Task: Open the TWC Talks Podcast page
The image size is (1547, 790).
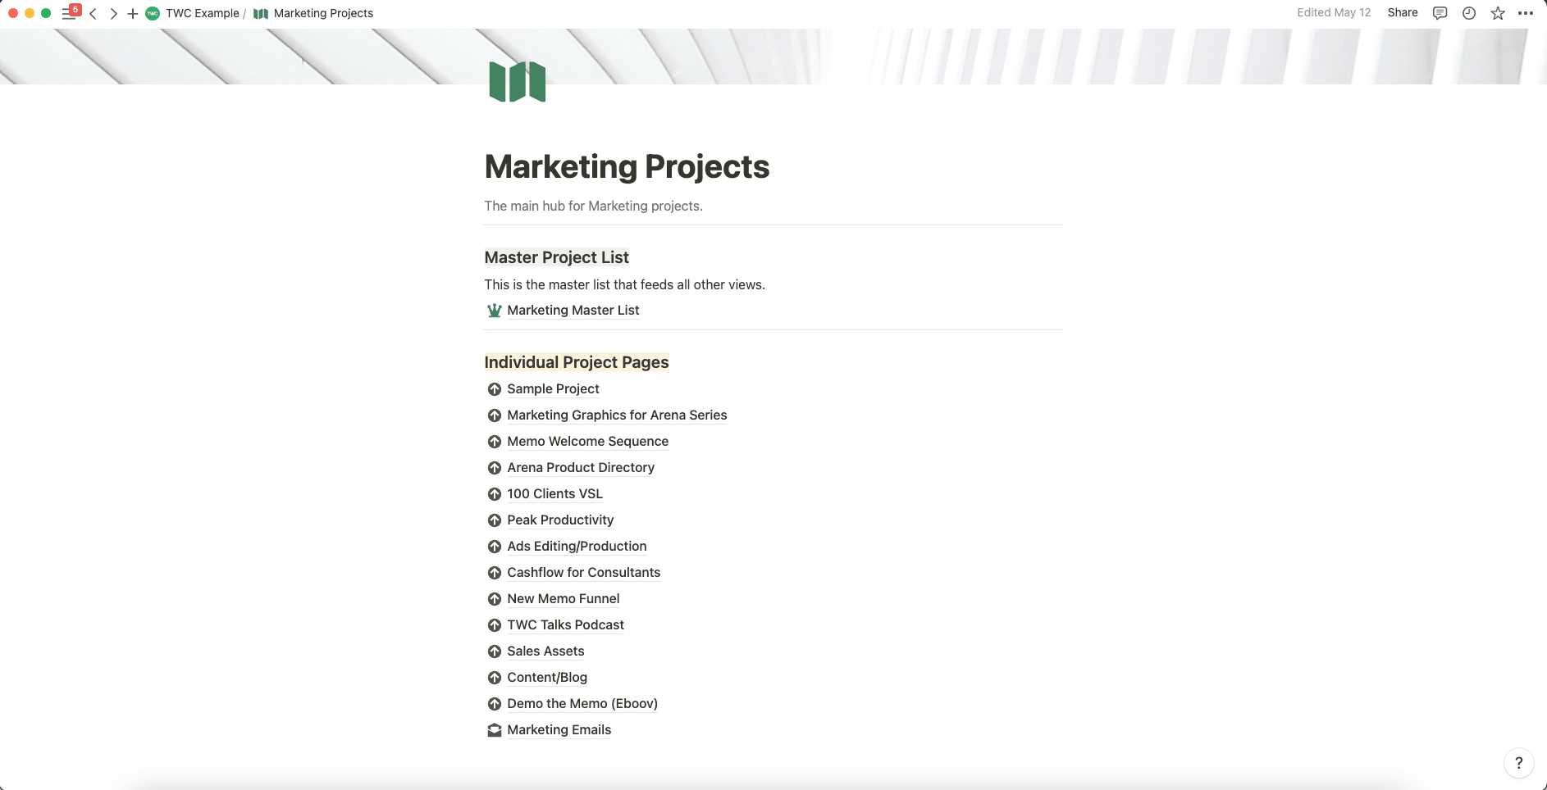Action: coord(565,624)
